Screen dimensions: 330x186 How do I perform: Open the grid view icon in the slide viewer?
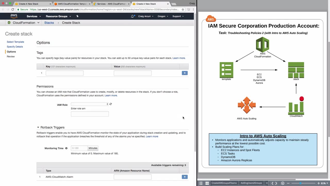207,183
